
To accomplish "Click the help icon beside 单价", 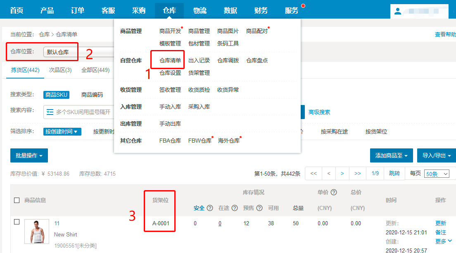I will click(x=334, y=192).
